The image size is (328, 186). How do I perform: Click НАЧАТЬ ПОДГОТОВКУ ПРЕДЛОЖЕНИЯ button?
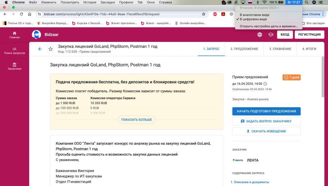click(x=266, y=111)
